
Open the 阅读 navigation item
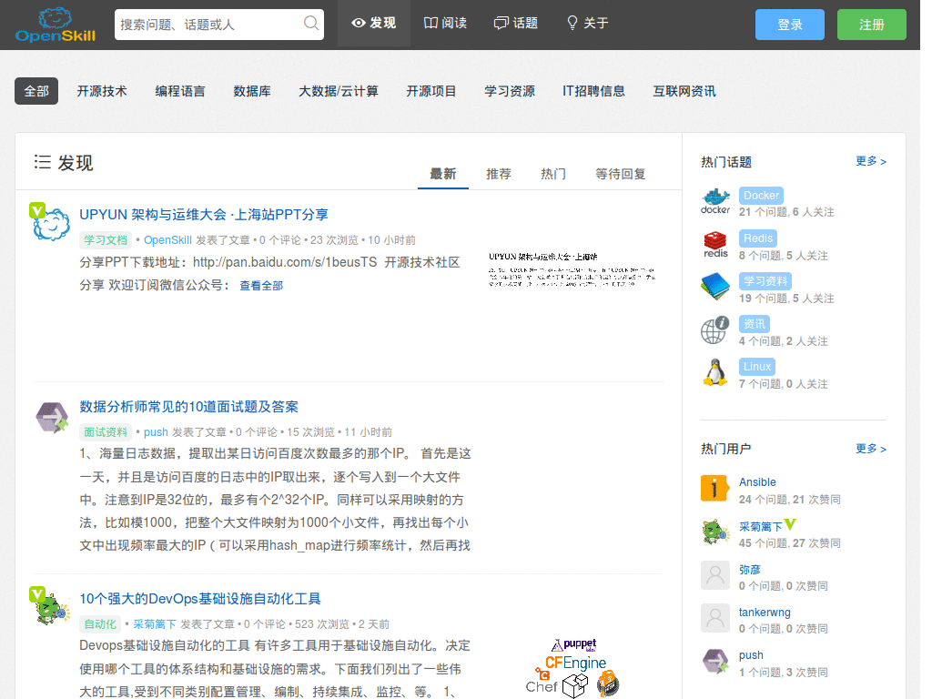point(445,23)
